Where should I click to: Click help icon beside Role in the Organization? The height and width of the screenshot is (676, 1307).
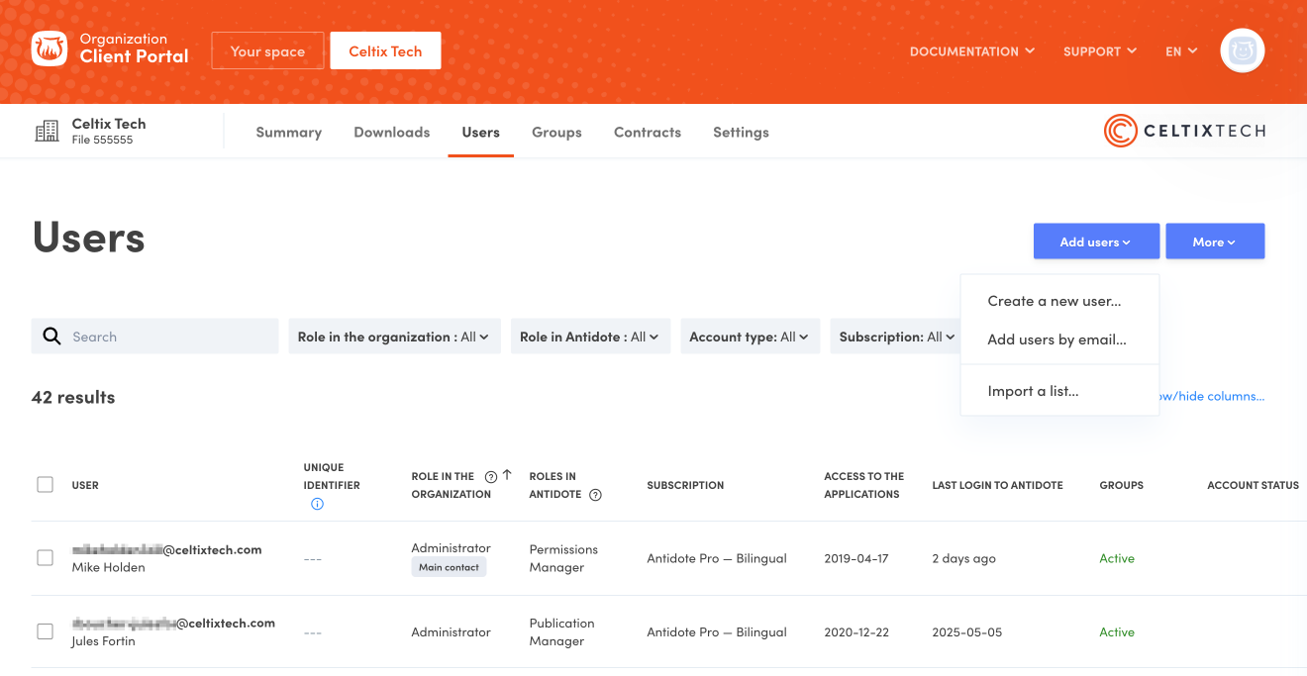(x=491, y=477)
